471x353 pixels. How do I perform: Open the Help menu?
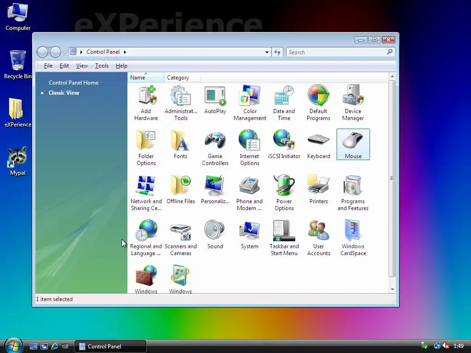point(121,66)
